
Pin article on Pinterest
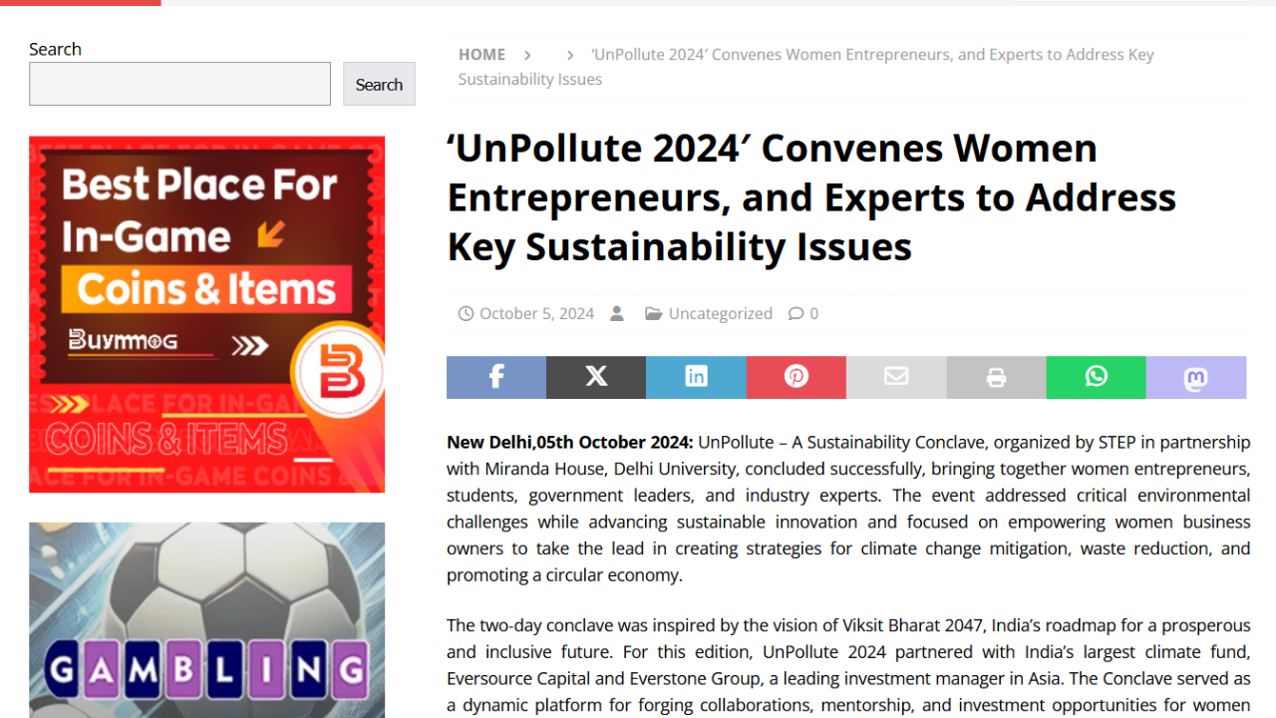pyautogui.click(x=796, y=377)
